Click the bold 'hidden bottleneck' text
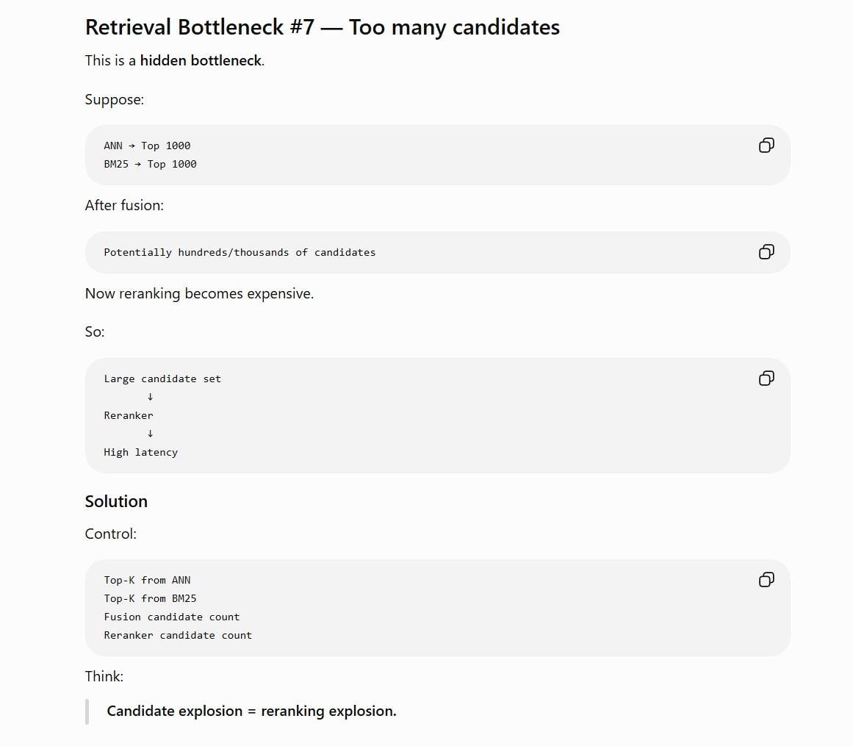This screenshot has width=853, height=746. click(x=201, y=60)
